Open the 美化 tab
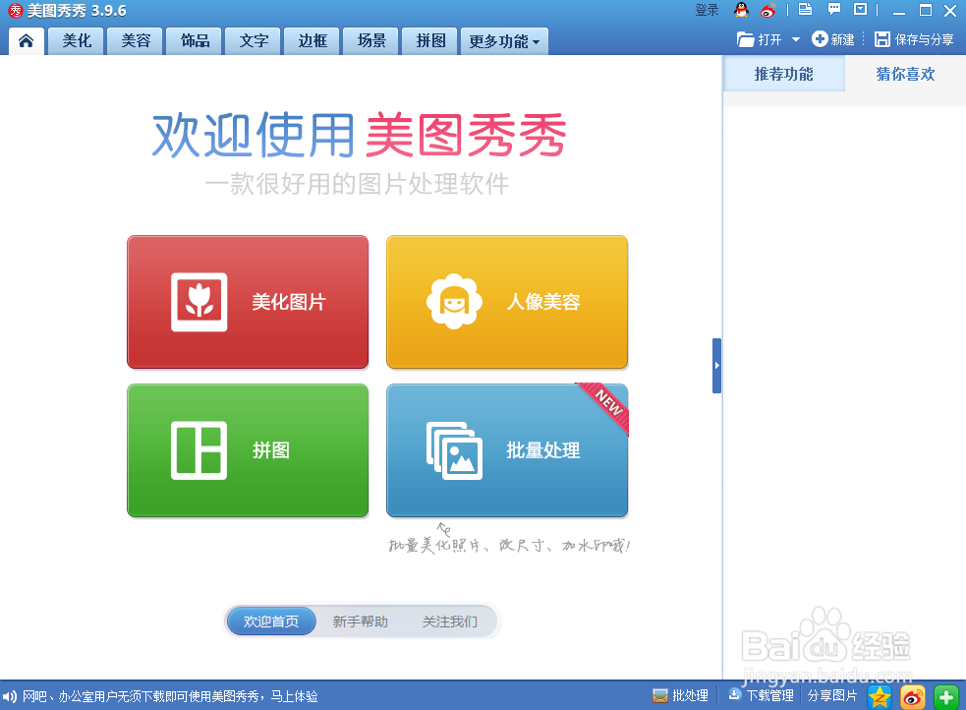This screenshot has width=966, height=710. coord(77,40)
